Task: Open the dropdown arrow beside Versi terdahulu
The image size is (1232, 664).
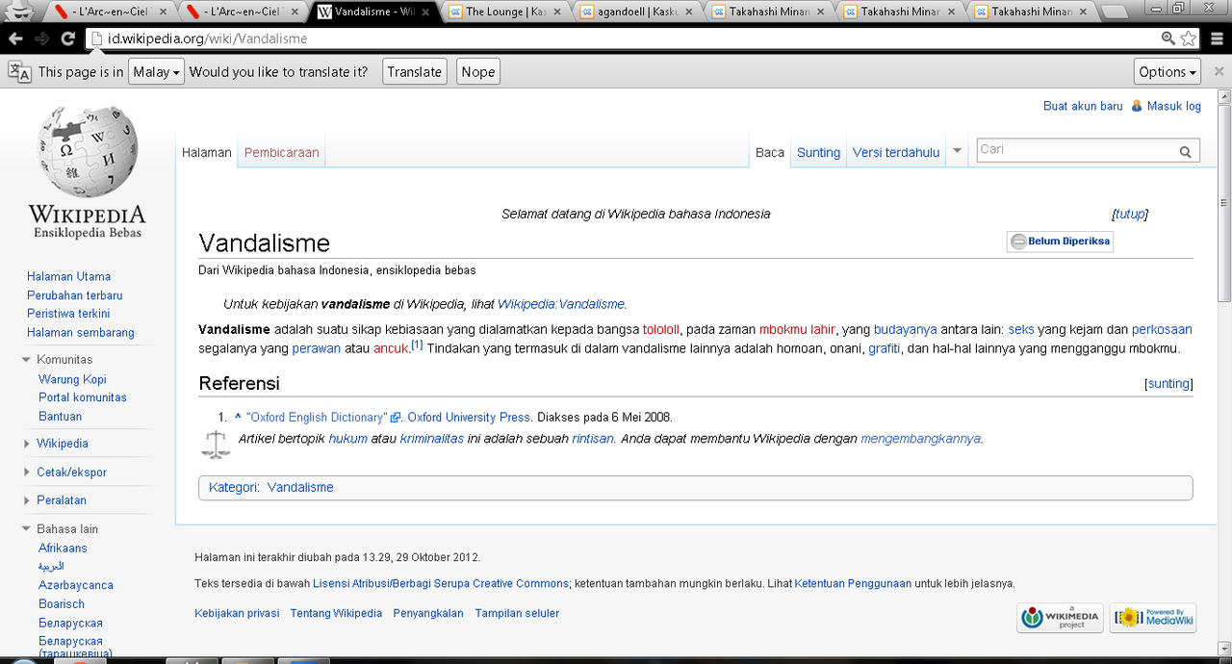Action: [957, 151]
